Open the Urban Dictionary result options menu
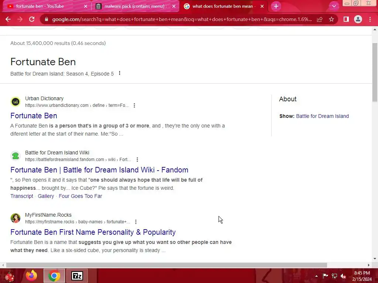378x283 pixels. click(x=134, y=105)
